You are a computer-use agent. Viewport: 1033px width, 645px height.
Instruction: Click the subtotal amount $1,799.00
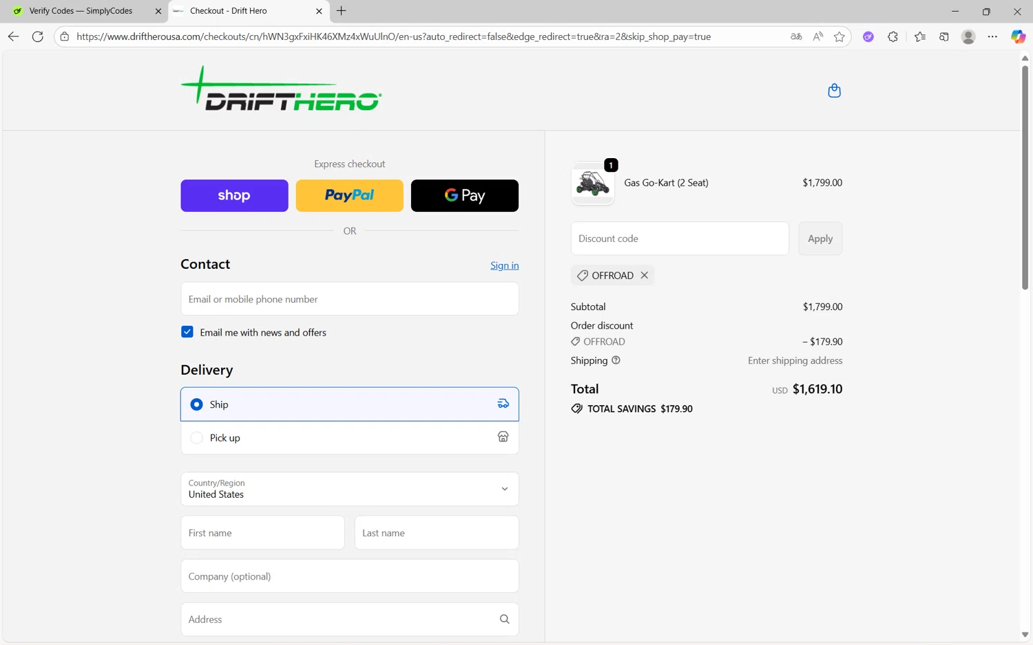(x=822, y=307)
